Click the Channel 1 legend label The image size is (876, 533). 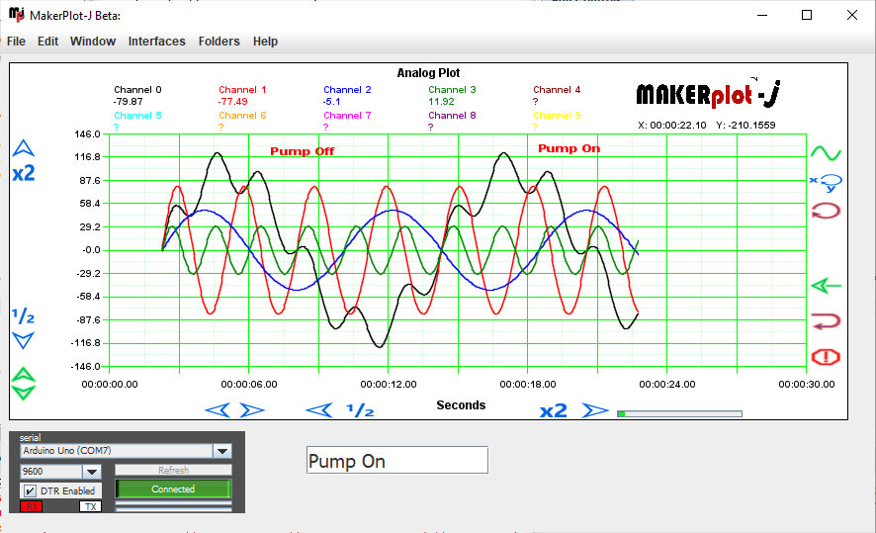coord(242,89)
